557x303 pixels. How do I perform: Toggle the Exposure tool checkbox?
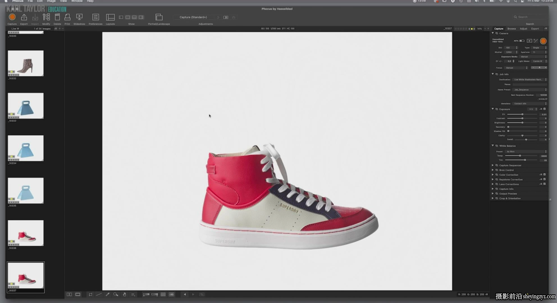tap(544, 109)
